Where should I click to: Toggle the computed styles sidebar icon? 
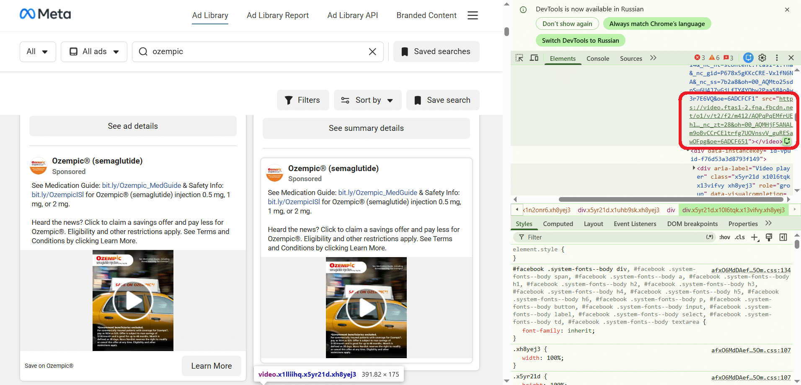coord(783,237)
